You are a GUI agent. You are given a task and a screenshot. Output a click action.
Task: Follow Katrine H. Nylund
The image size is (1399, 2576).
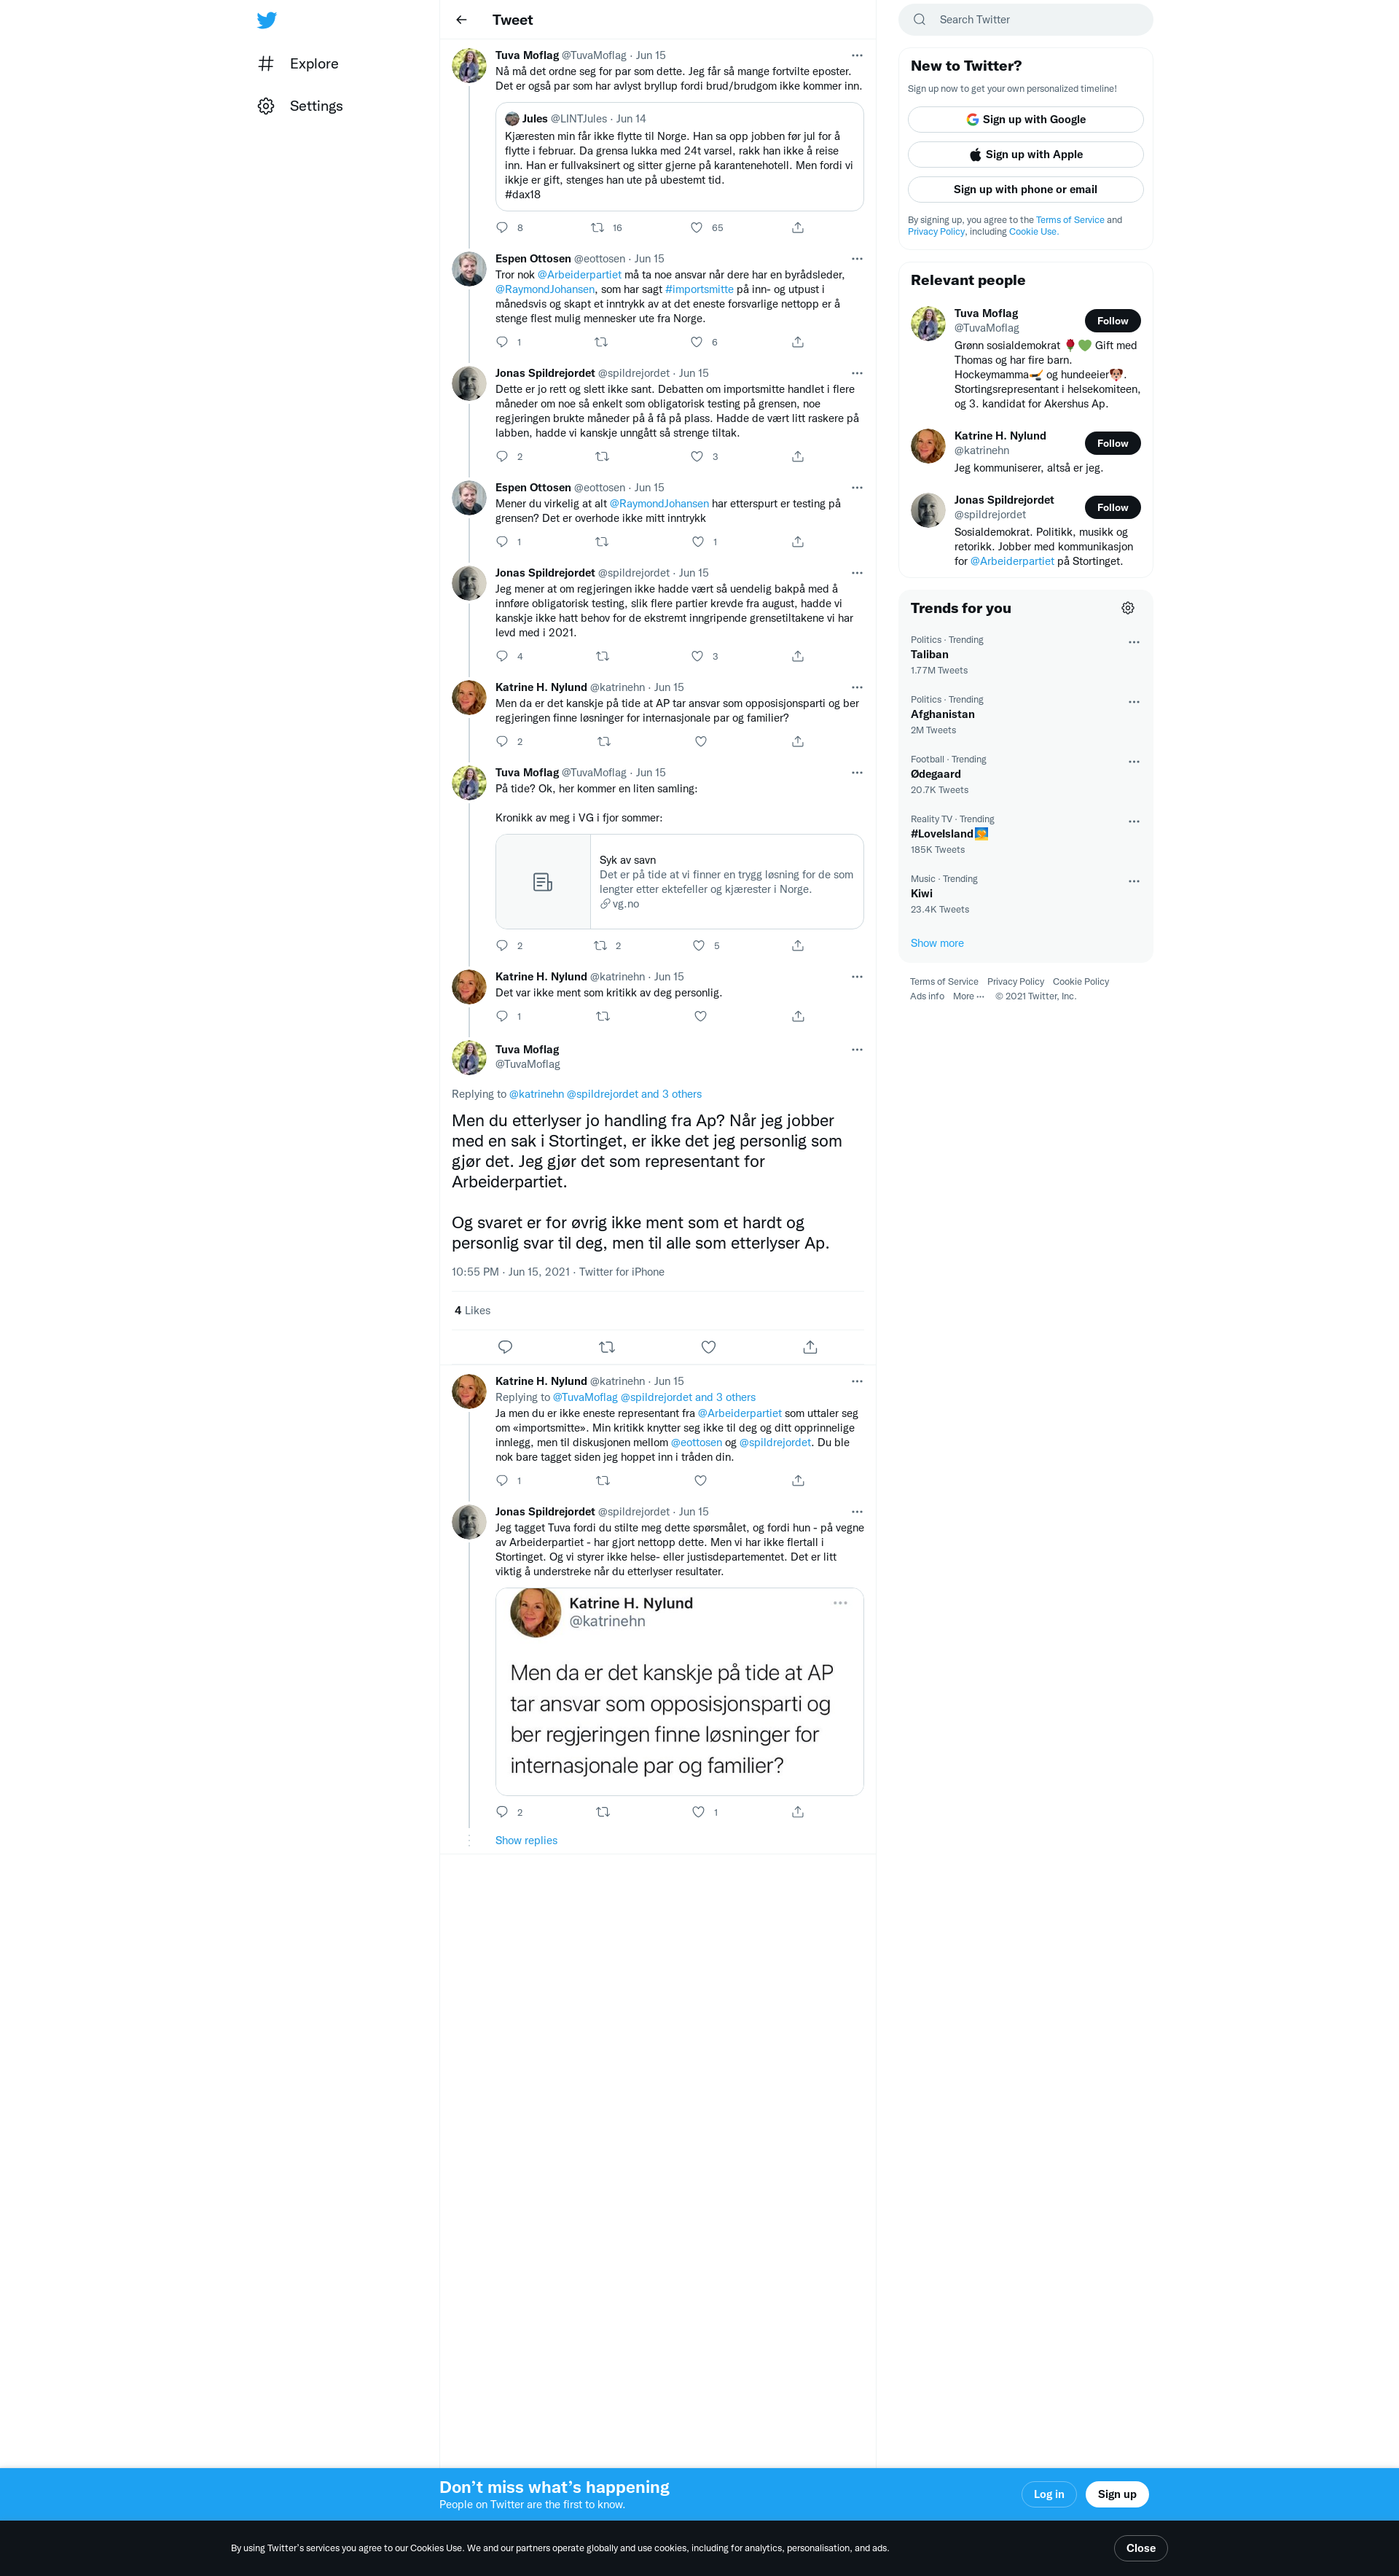[x=1112, y=443]
